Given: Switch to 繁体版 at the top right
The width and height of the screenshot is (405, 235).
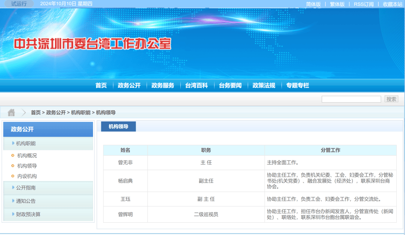Looking at the screenshot, I should 337,4.
